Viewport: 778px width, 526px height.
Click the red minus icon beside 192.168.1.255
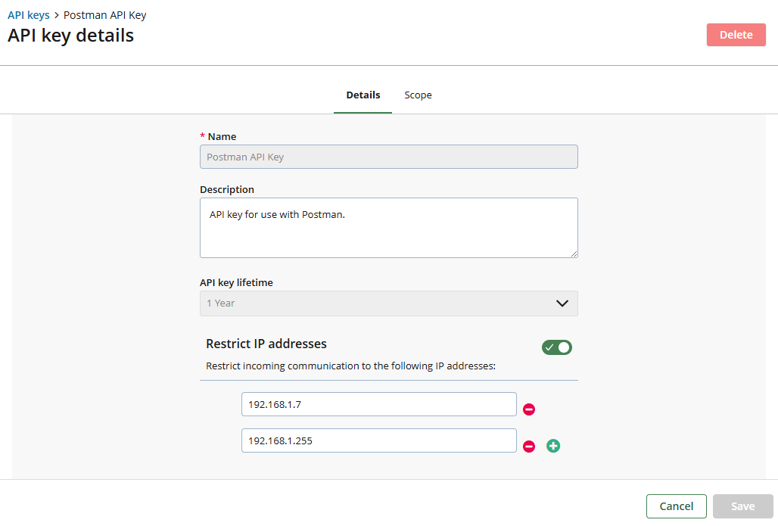coord(530,447)
